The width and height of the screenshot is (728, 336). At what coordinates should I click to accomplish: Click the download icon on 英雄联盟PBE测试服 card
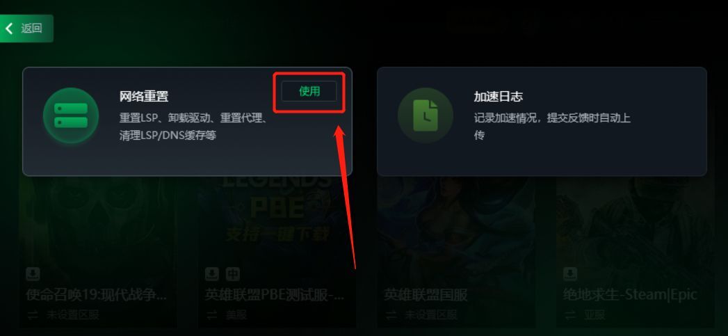coord(211,273)
